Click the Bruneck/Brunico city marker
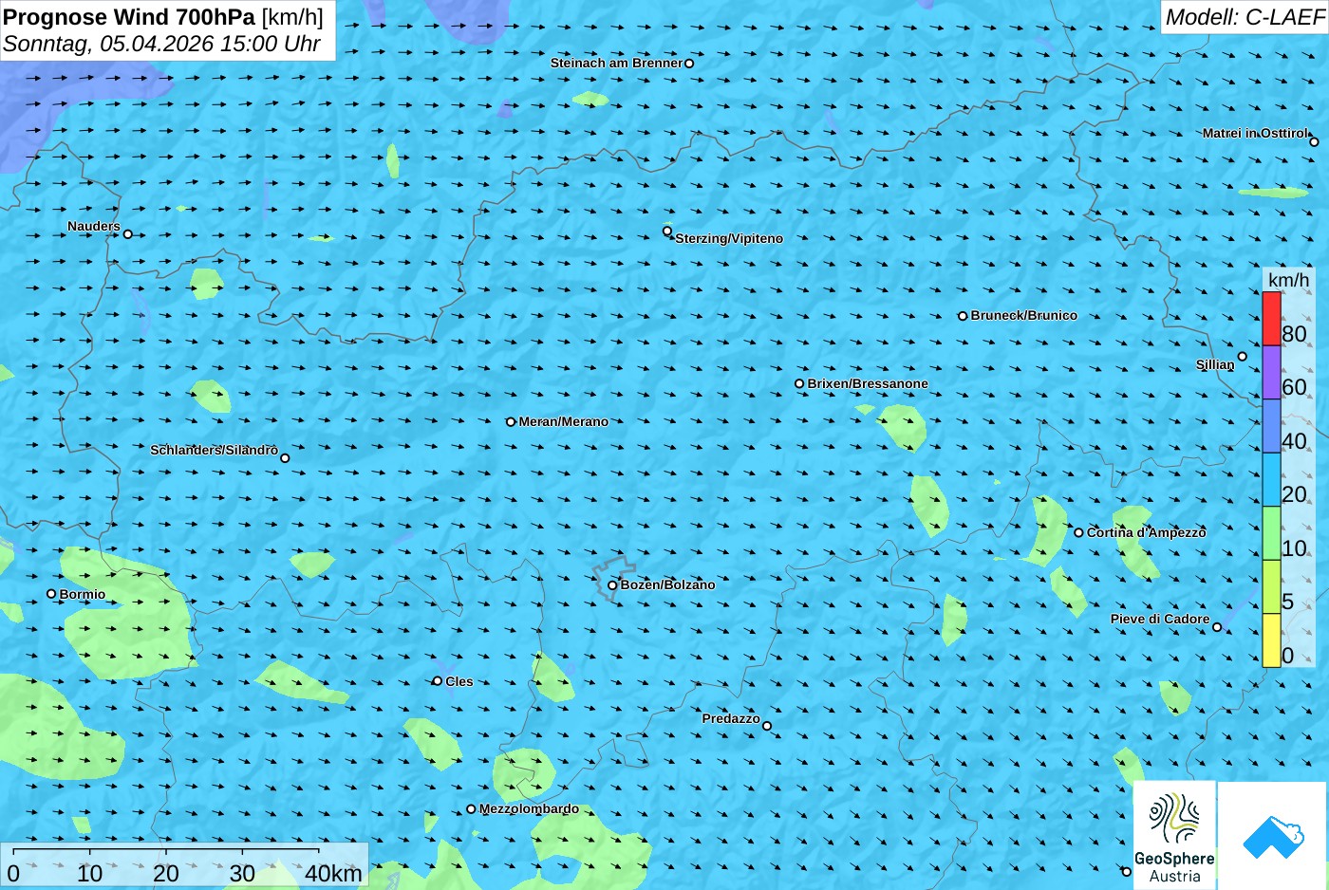This screenshot has width=1329, height=890. click(963, 316)
